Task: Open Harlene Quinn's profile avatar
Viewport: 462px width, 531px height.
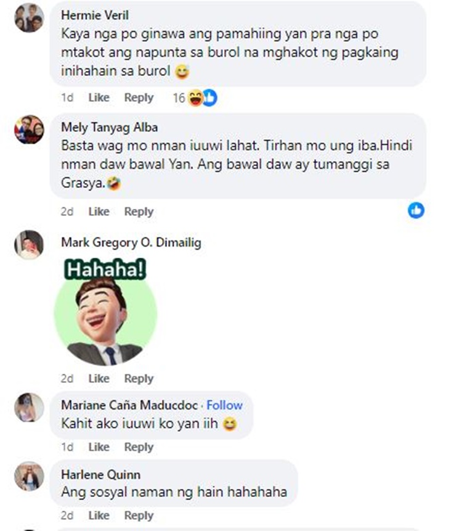Action: 29,475
